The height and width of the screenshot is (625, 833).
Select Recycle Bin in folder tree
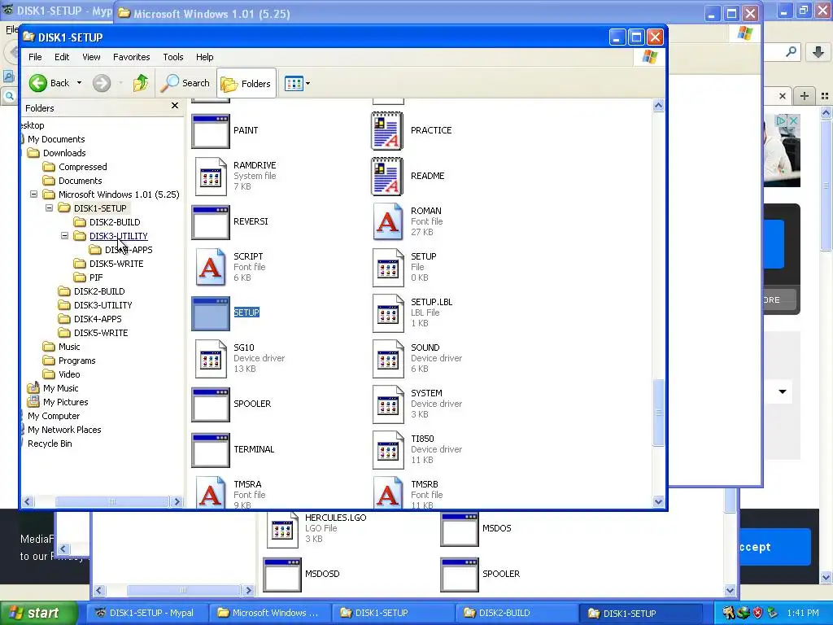tap(50, 444)
